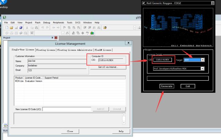Click the Insert/Remove Bookmark icon
The height and width of the screenshot is (140, 221).
click(64, 28)
